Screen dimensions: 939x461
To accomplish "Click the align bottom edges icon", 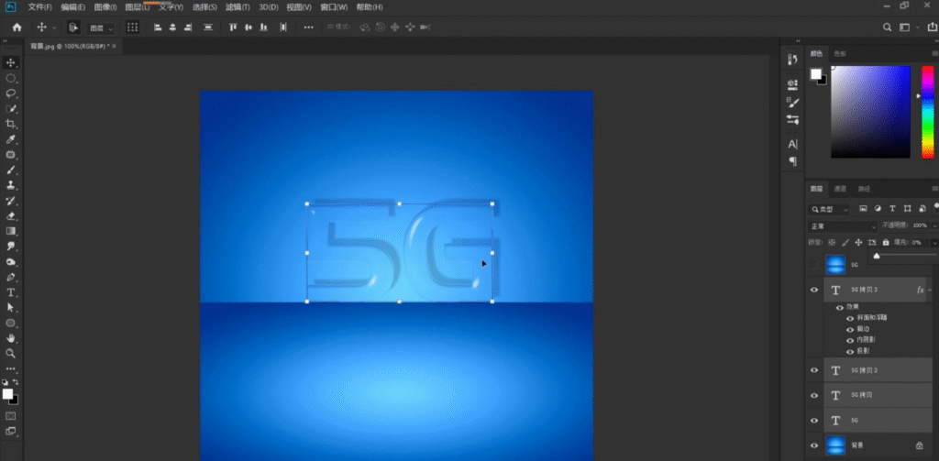I will (x=263, y=27).
